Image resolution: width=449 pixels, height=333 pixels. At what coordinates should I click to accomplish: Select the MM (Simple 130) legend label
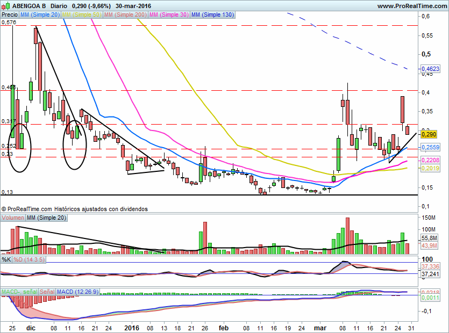[213, 15]
